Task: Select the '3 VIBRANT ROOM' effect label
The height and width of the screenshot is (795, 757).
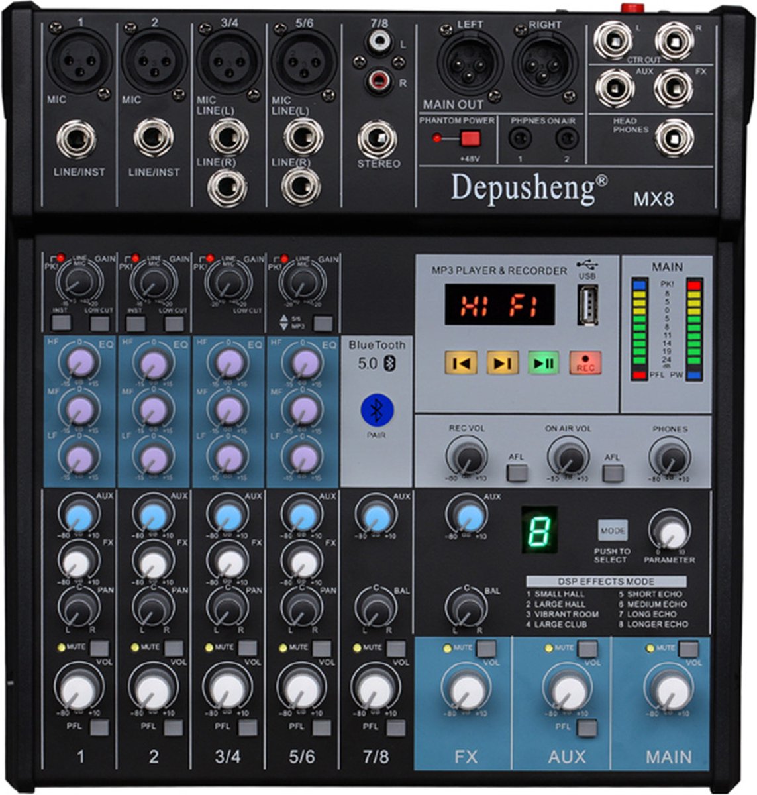Action: 562,614
